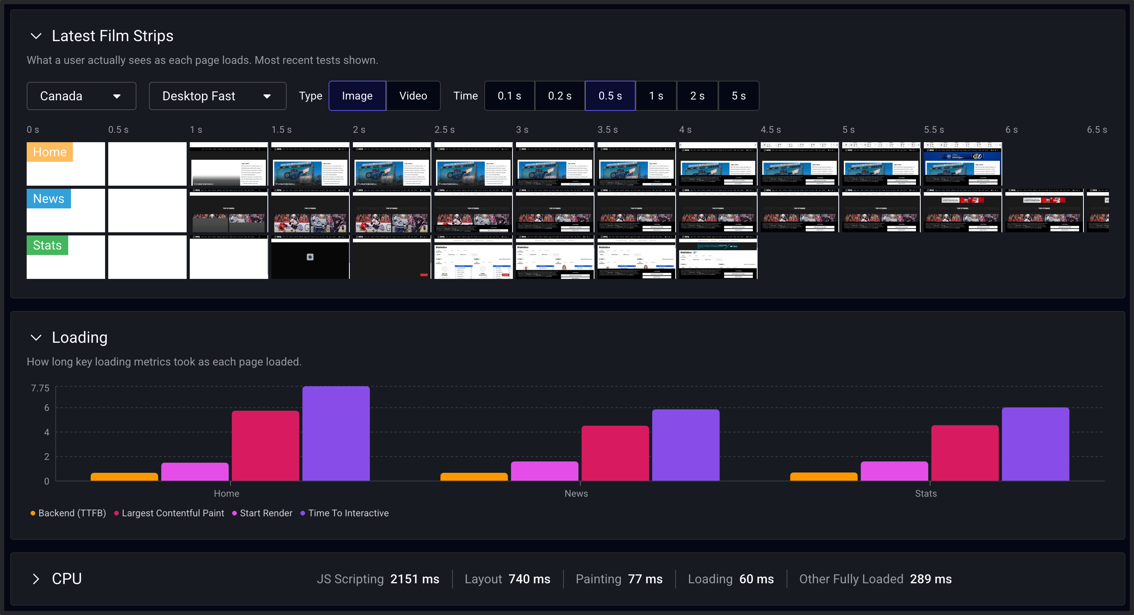The height and width of the screenshot is (615, 1134).
Task: Toggle Largest Contentful Paint legend item
Action: pyautogui.click(x=169, y=513)
